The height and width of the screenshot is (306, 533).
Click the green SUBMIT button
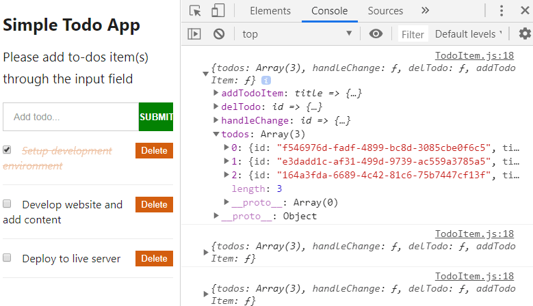point(156,117)
